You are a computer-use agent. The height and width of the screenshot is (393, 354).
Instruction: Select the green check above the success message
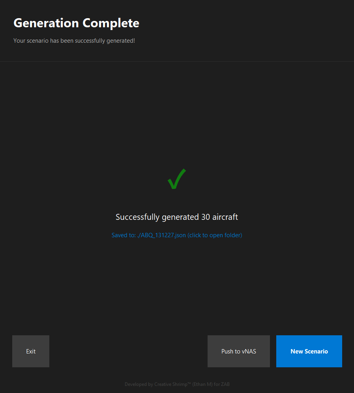[176, 179]
